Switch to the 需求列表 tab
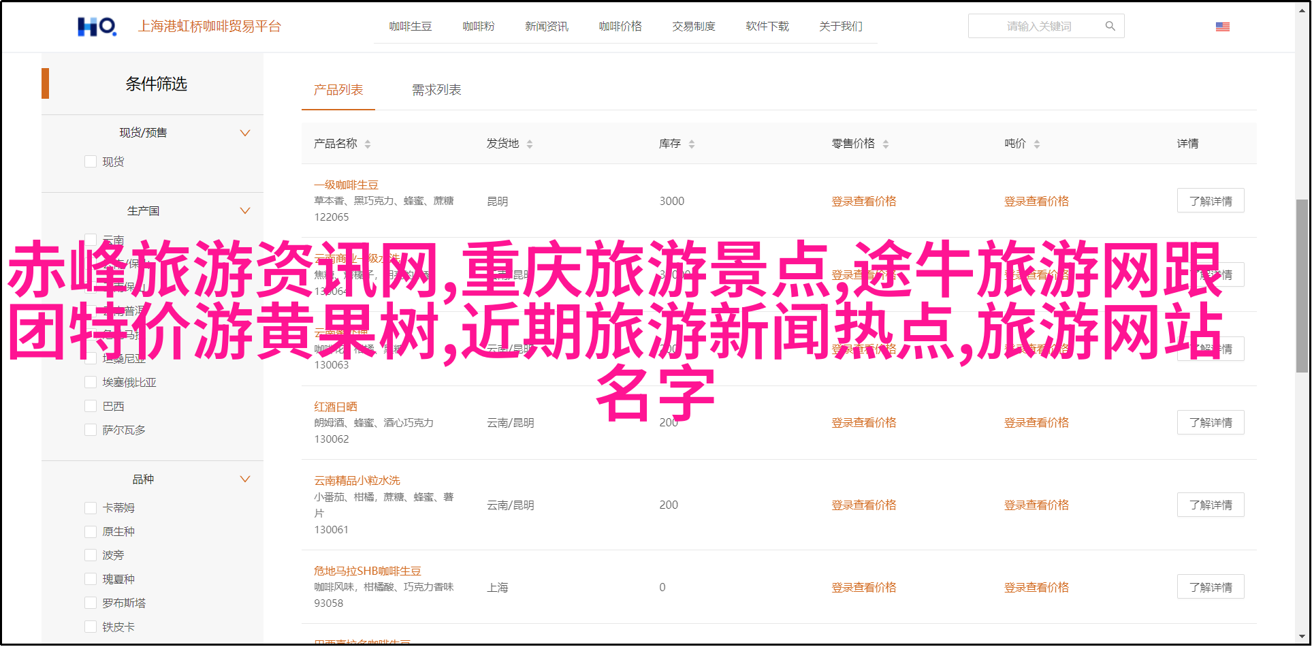Screen dimensions: 1312x647 coord(436,90)
